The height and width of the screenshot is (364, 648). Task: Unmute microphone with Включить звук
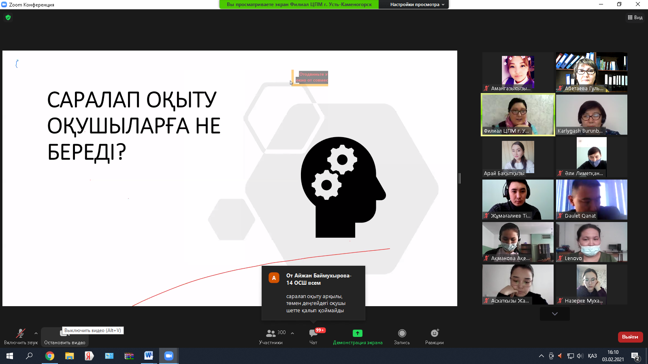[20, 333]
